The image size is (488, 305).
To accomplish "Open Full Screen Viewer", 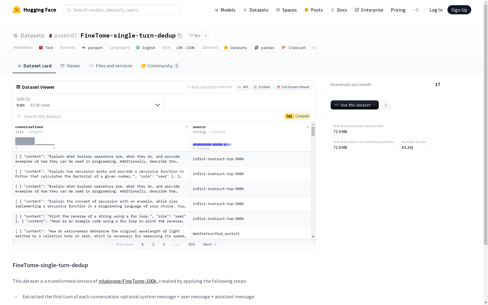I will (293, 87).
